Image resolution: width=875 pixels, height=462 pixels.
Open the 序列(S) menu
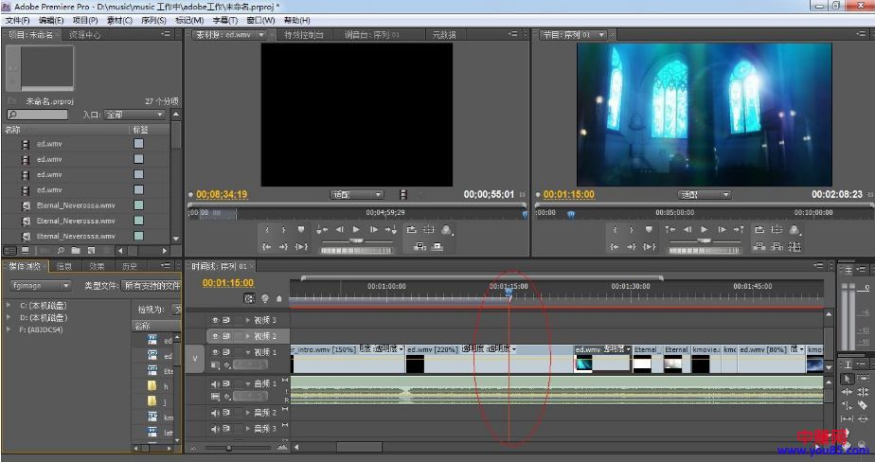[152, 20]
